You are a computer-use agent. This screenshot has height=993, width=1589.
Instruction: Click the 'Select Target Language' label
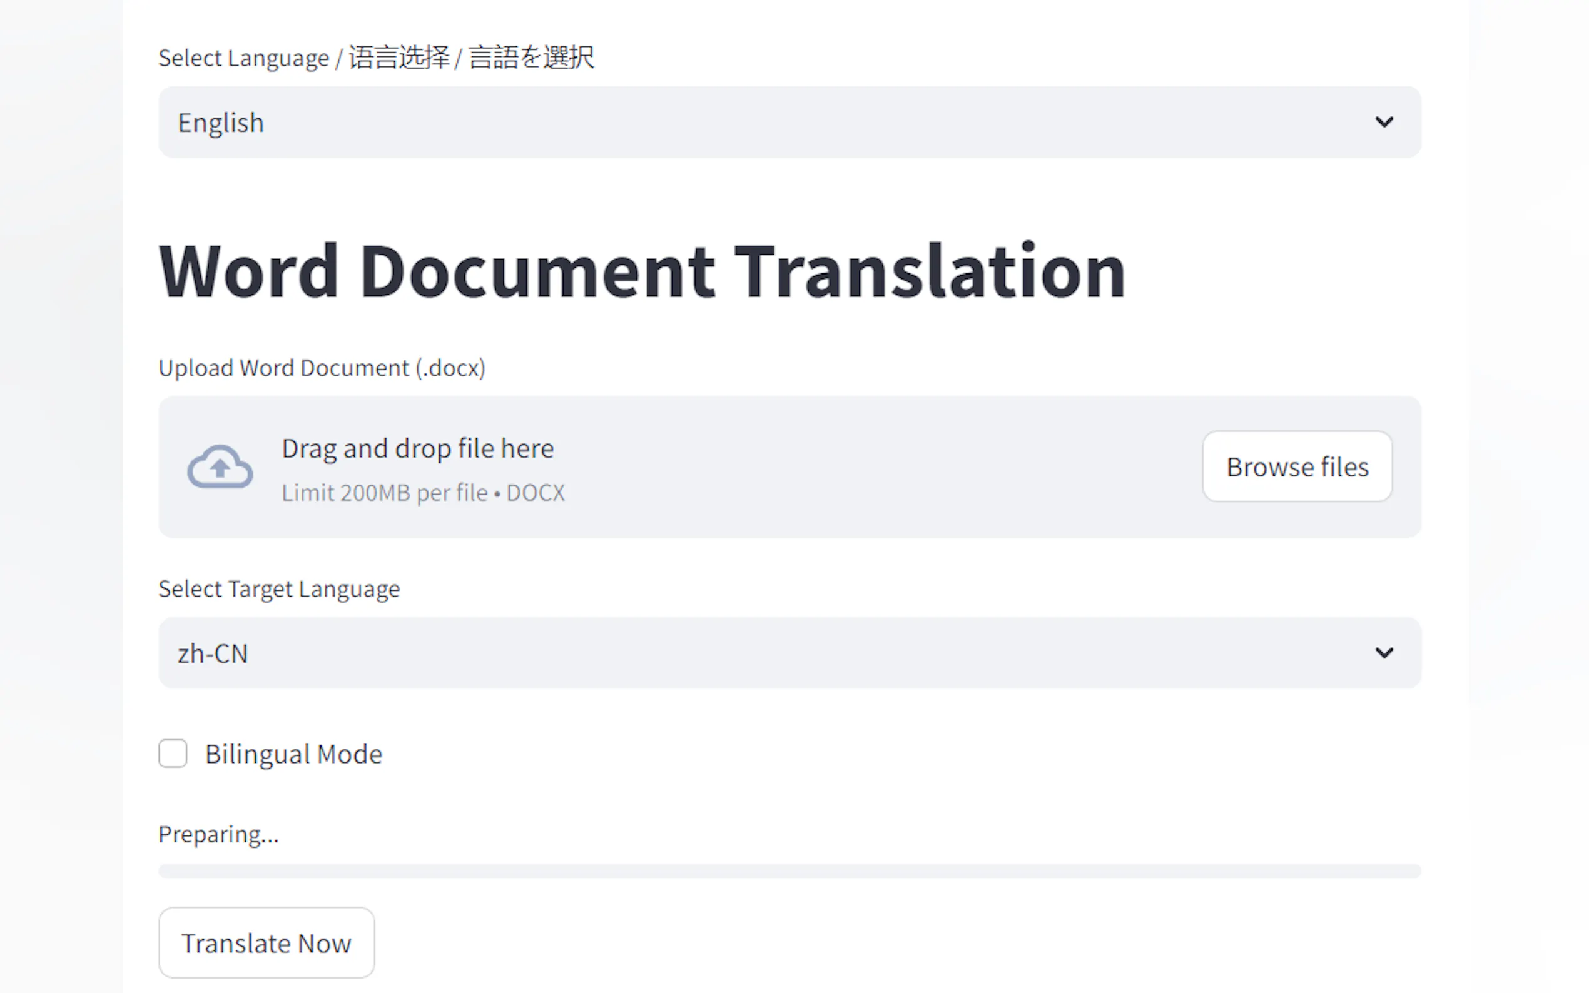(x=278, y=588)
